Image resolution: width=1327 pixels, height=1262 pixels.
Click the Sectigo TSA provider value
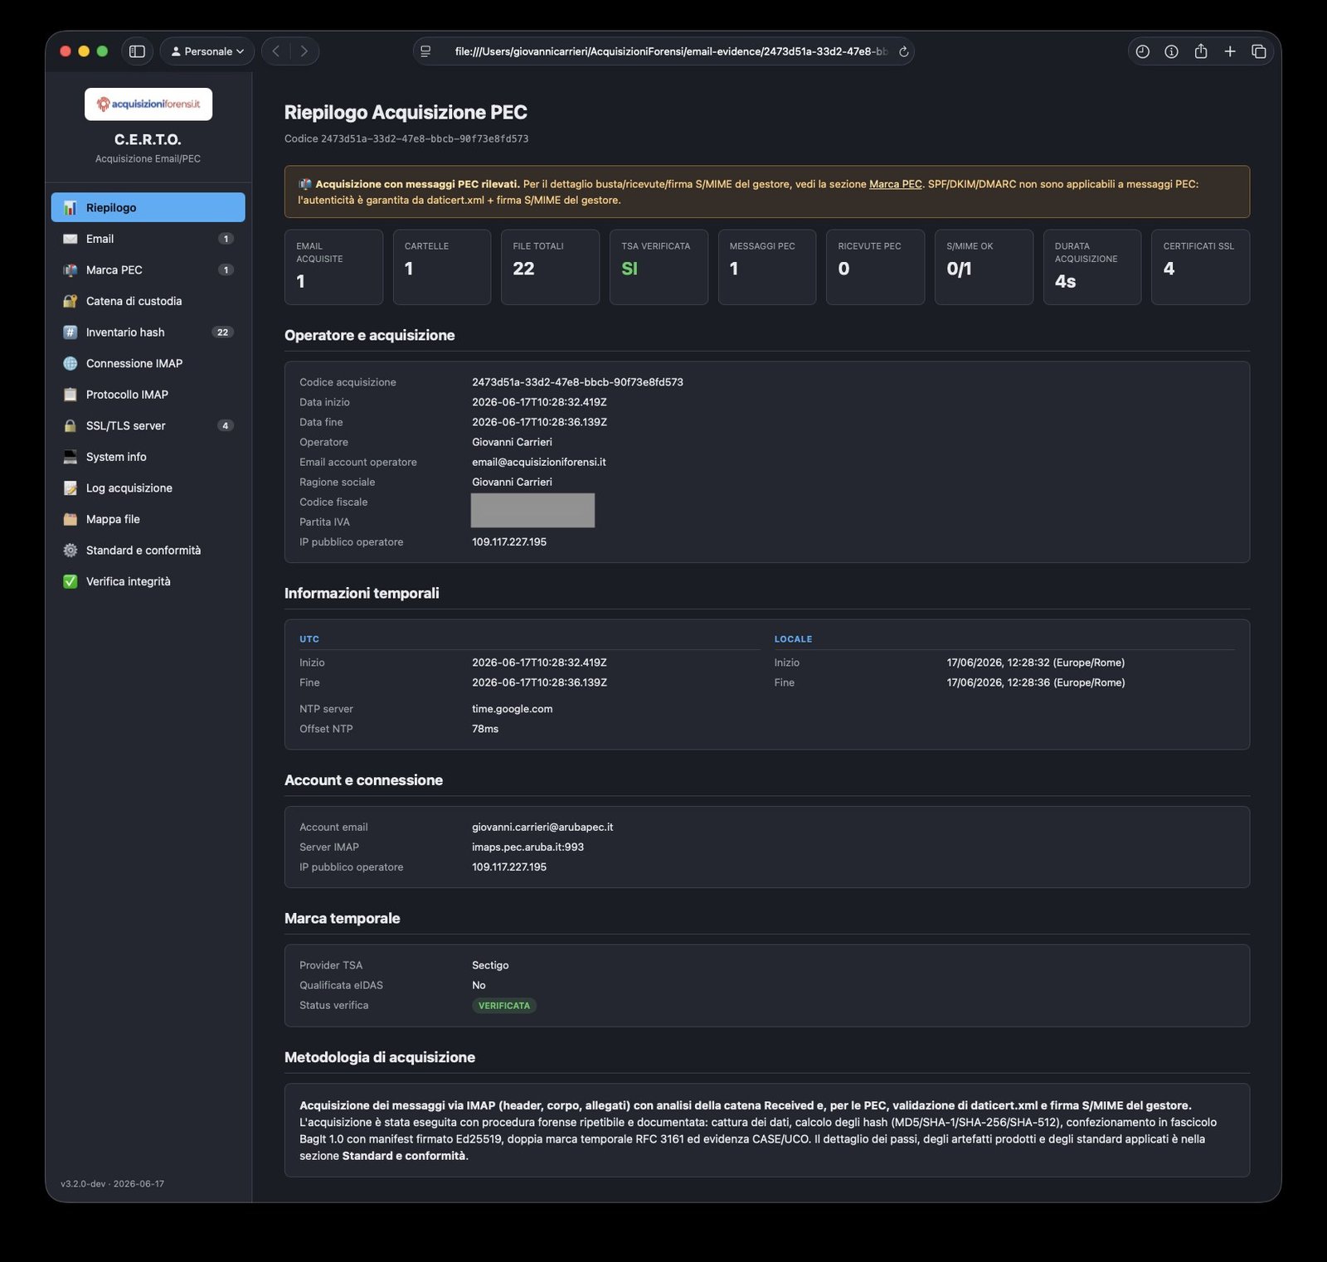click(x=490, y=965)
